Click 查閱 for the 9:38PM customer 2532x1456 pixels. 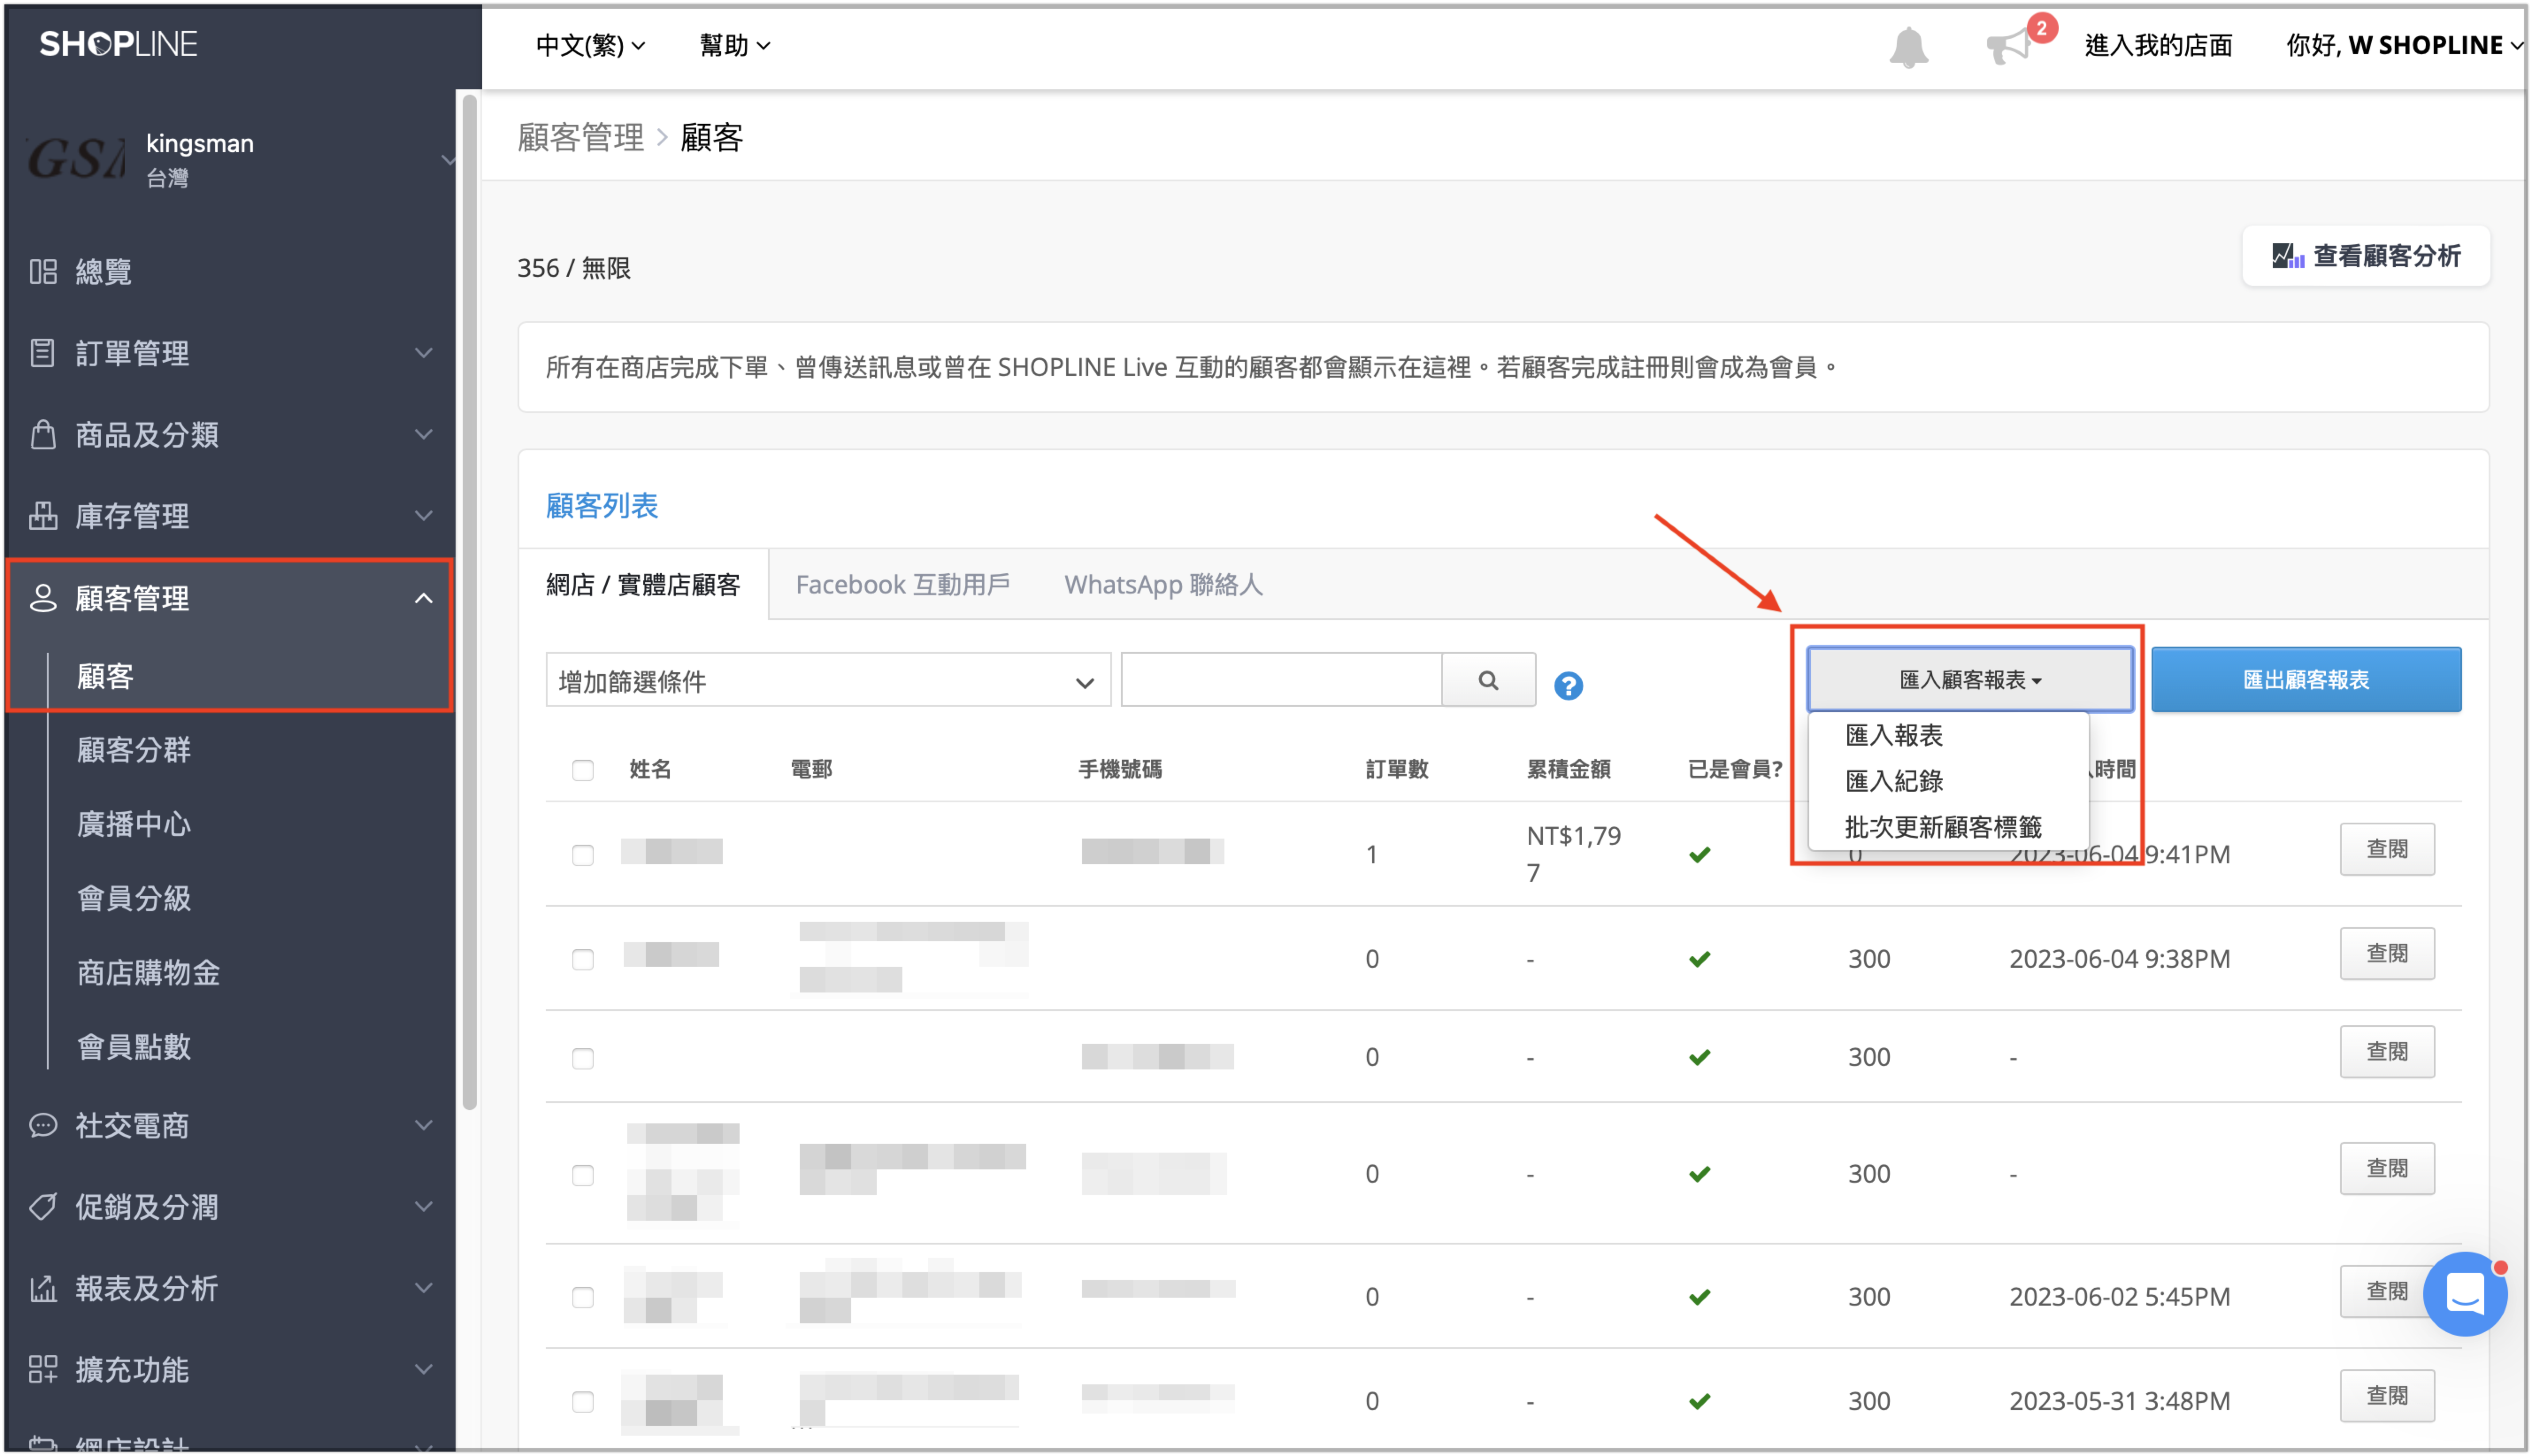2386,953
